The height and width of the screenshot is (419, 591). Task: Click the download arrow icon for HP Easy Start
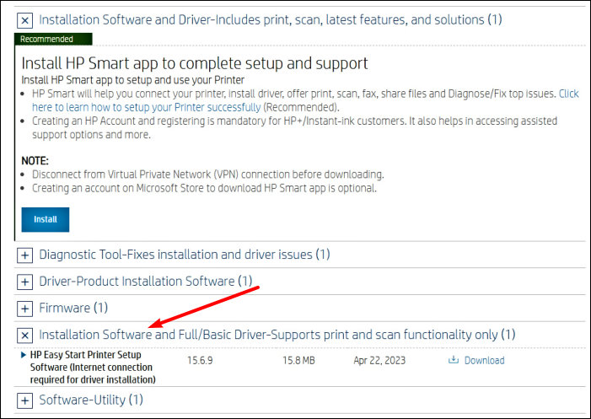click(453, 360)
